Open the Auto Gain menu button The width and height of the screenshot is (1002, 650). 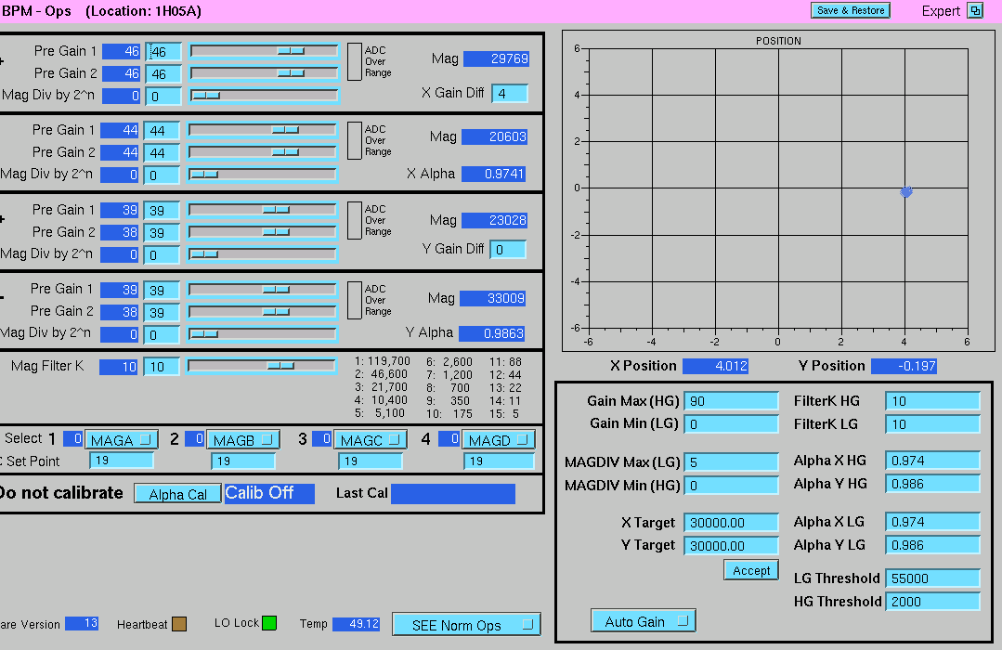pos(643,621)
